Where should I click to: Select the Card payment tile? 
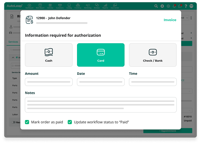pos(101,55)
